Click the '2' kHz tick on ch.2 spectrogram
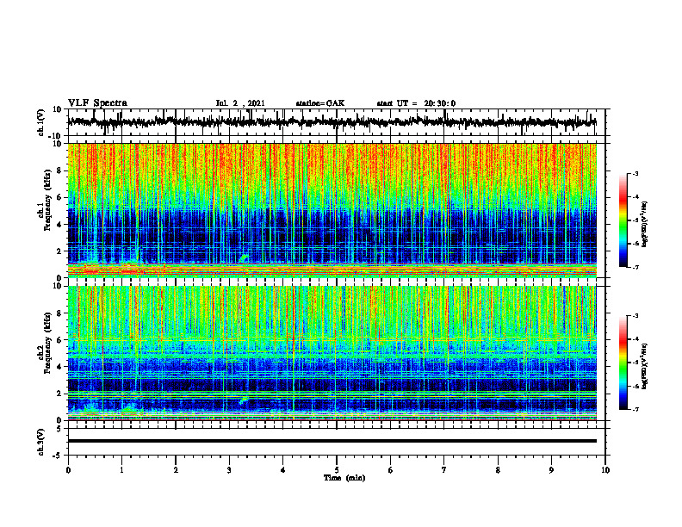682x527 pixels. (x=59, y=394)
